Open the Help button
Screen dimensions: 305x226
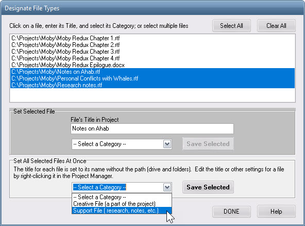(276, 212)
